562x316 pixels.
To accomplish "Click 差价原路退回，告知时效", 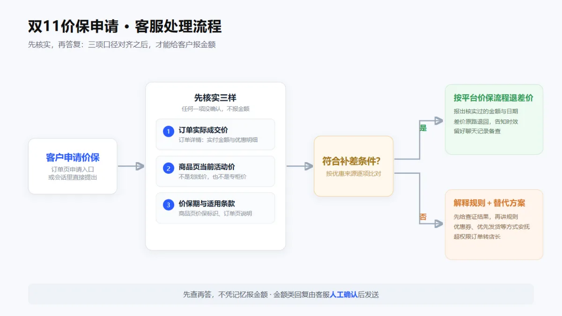I will [486, 121].
